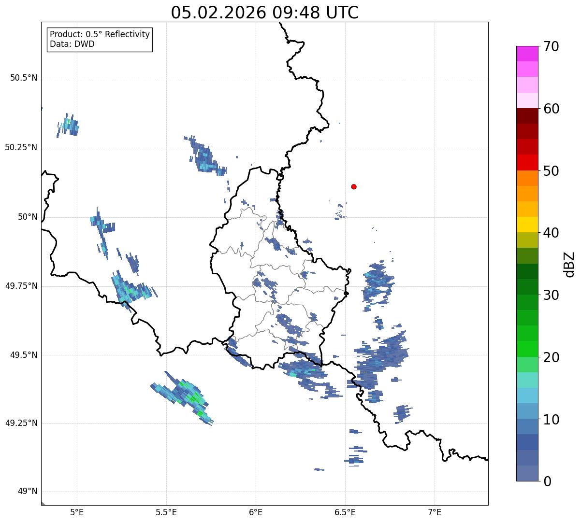Click the latitude label 49.75°N
The image size is (581, 522).
click(21, 286)
